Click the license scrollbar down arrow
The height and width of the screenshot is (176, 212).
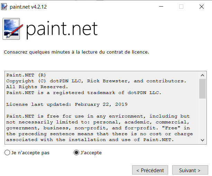tap(202, 140)
